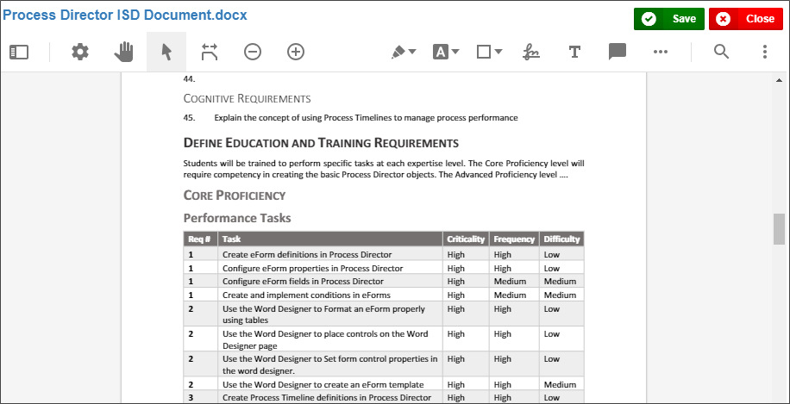Select the signature tool

click(x=531, y=53)
